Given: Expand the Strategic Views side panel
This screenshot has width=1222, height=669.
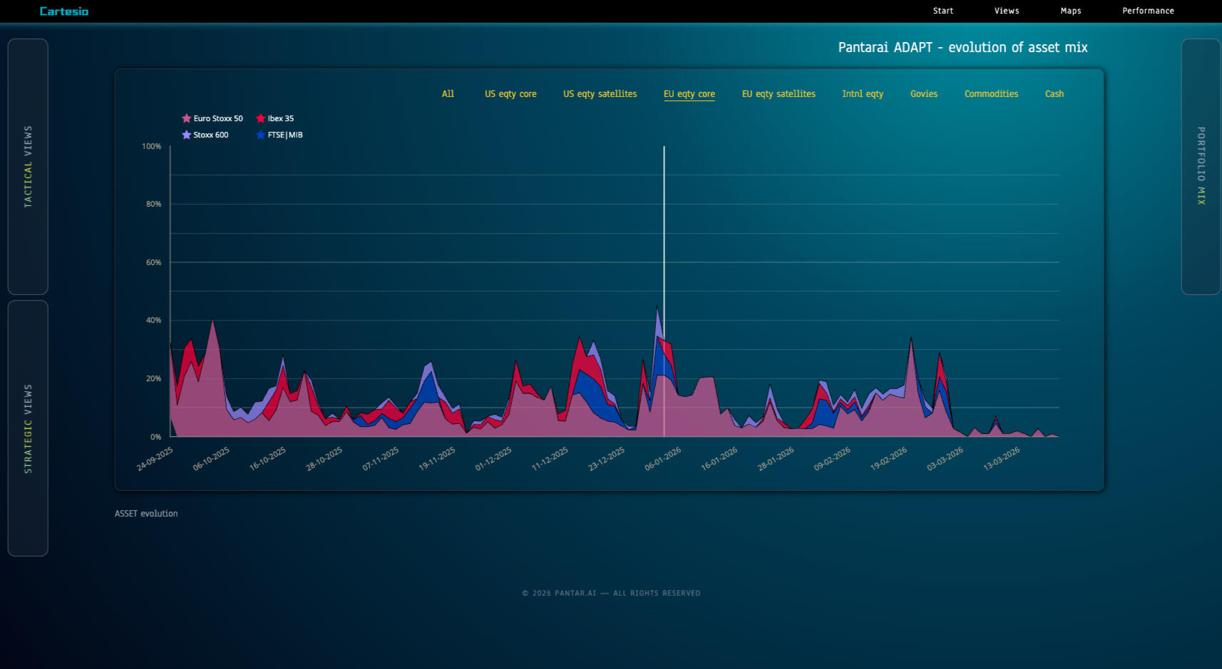Looking at the screenshot, I should 28,428.
